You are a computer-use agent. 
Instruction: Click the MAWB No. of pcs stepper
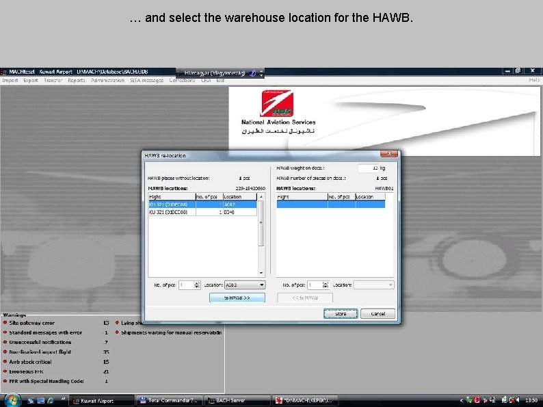[197, 285]
